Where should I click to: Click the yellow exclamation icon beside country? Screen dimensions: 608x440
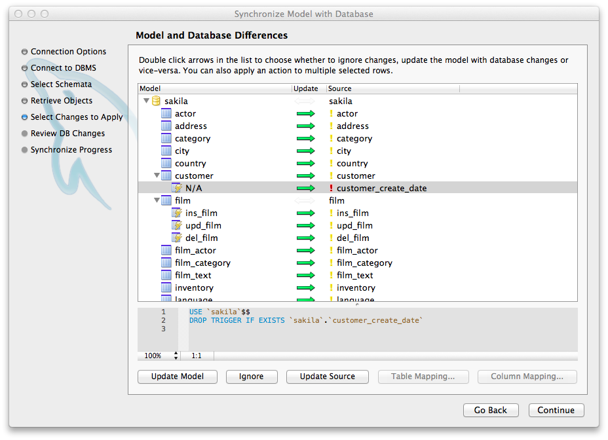coord(331,164)
